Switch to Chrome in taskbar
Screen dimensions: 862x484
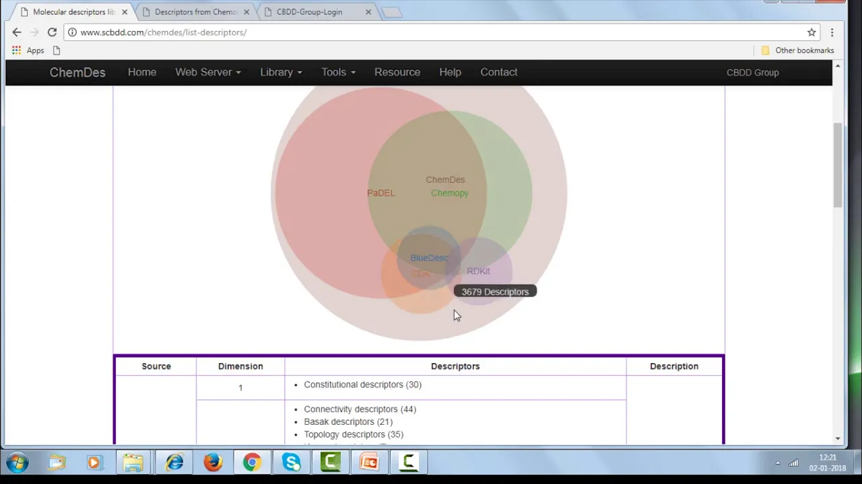252,462
